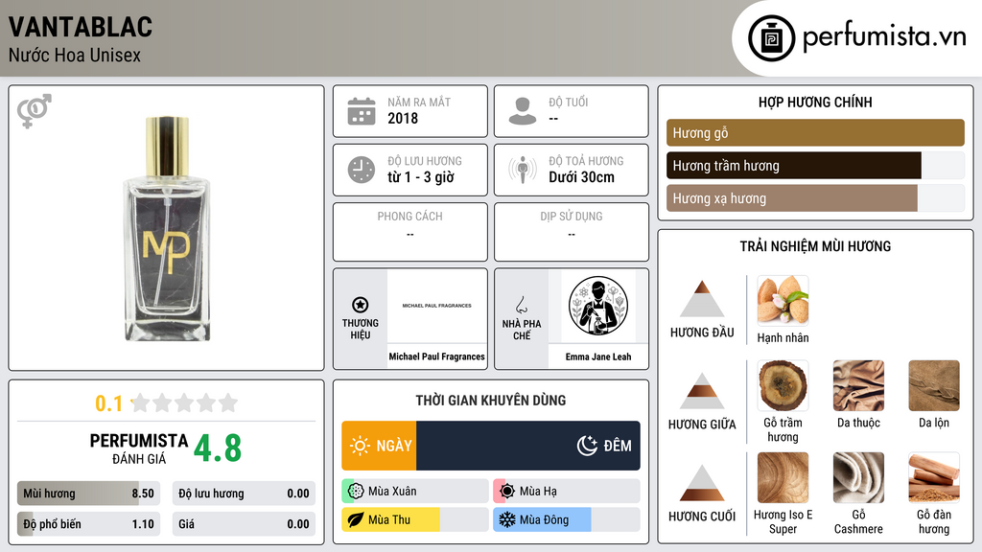This screenshot has height=552, width=982.
Task: Click the VANTABLAC product title
Action: (81, 27)
